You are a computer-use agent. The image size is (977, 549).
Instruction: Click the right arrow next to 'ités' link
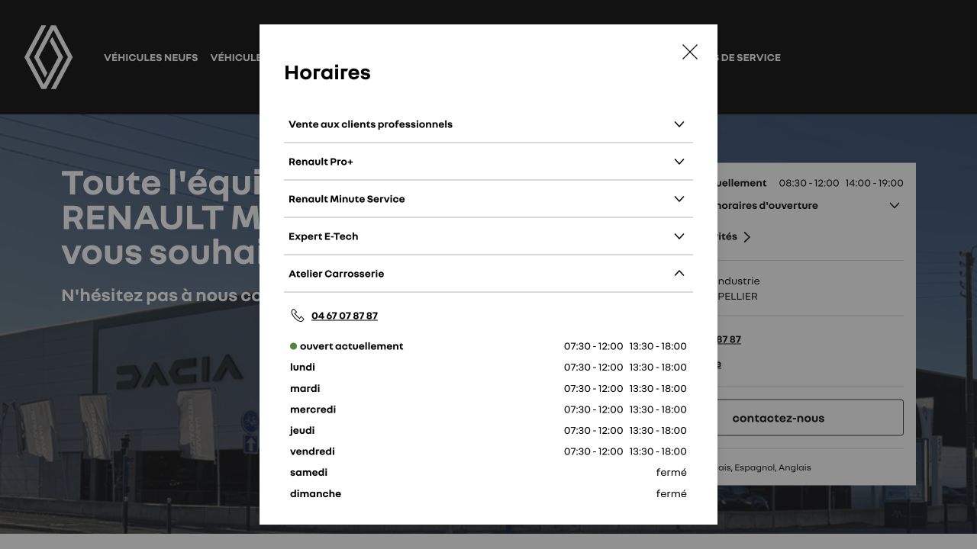coord(746,237)
